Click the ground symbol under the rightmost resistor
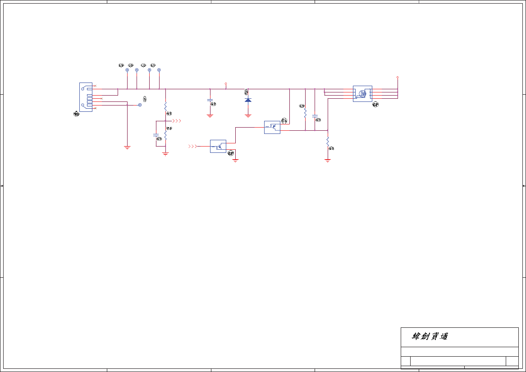 point(328,161)
